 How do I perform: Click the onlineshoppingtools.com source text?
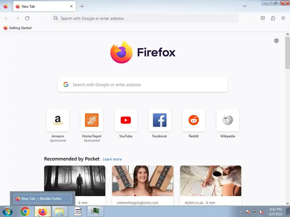(137, 203)
